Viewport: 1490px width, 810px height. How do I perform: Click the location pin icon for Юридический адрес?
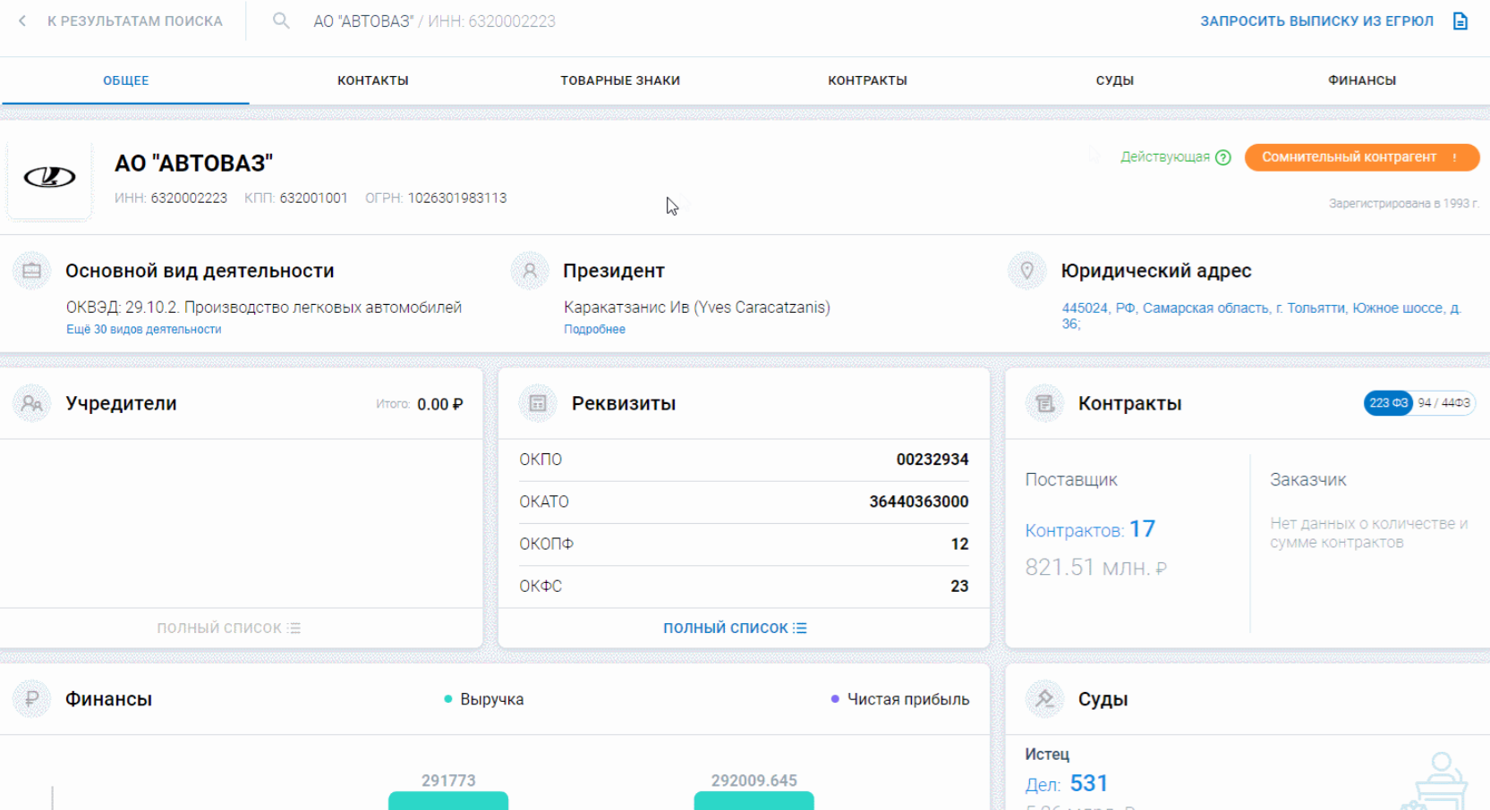pyautogui.click(x=1026, y=270)
